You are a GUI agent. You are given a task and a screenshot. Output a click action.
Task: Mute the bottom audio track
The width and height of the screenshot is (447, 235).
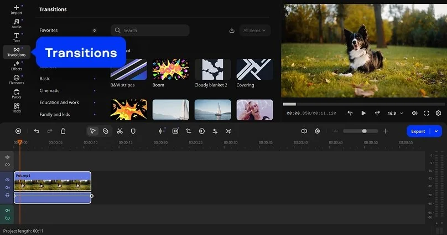[x=8, y=211]
